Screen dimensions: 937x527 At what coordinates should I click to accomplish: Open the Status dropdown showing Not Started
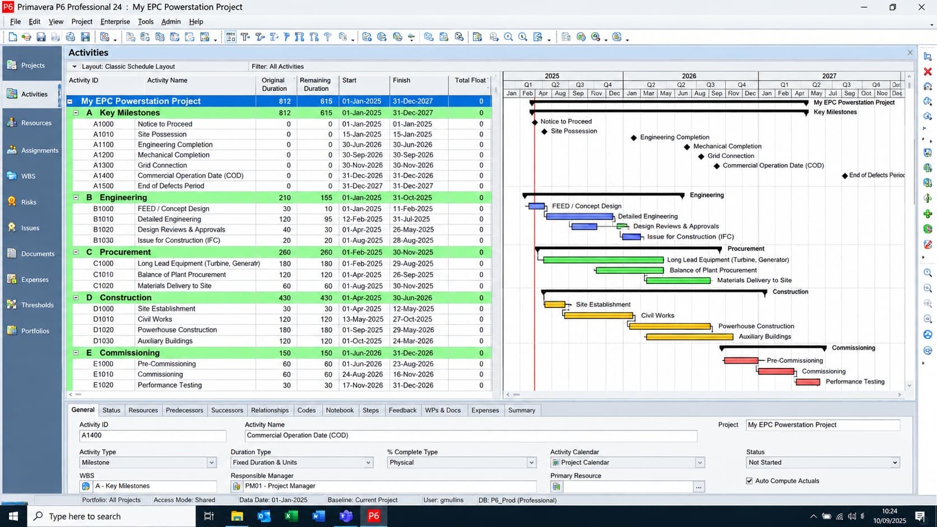[x=894, y=463]
